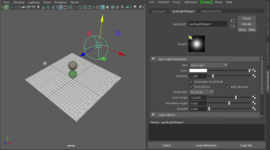Click the Presets button
This screenshot has height=150, width=270.
247,24
